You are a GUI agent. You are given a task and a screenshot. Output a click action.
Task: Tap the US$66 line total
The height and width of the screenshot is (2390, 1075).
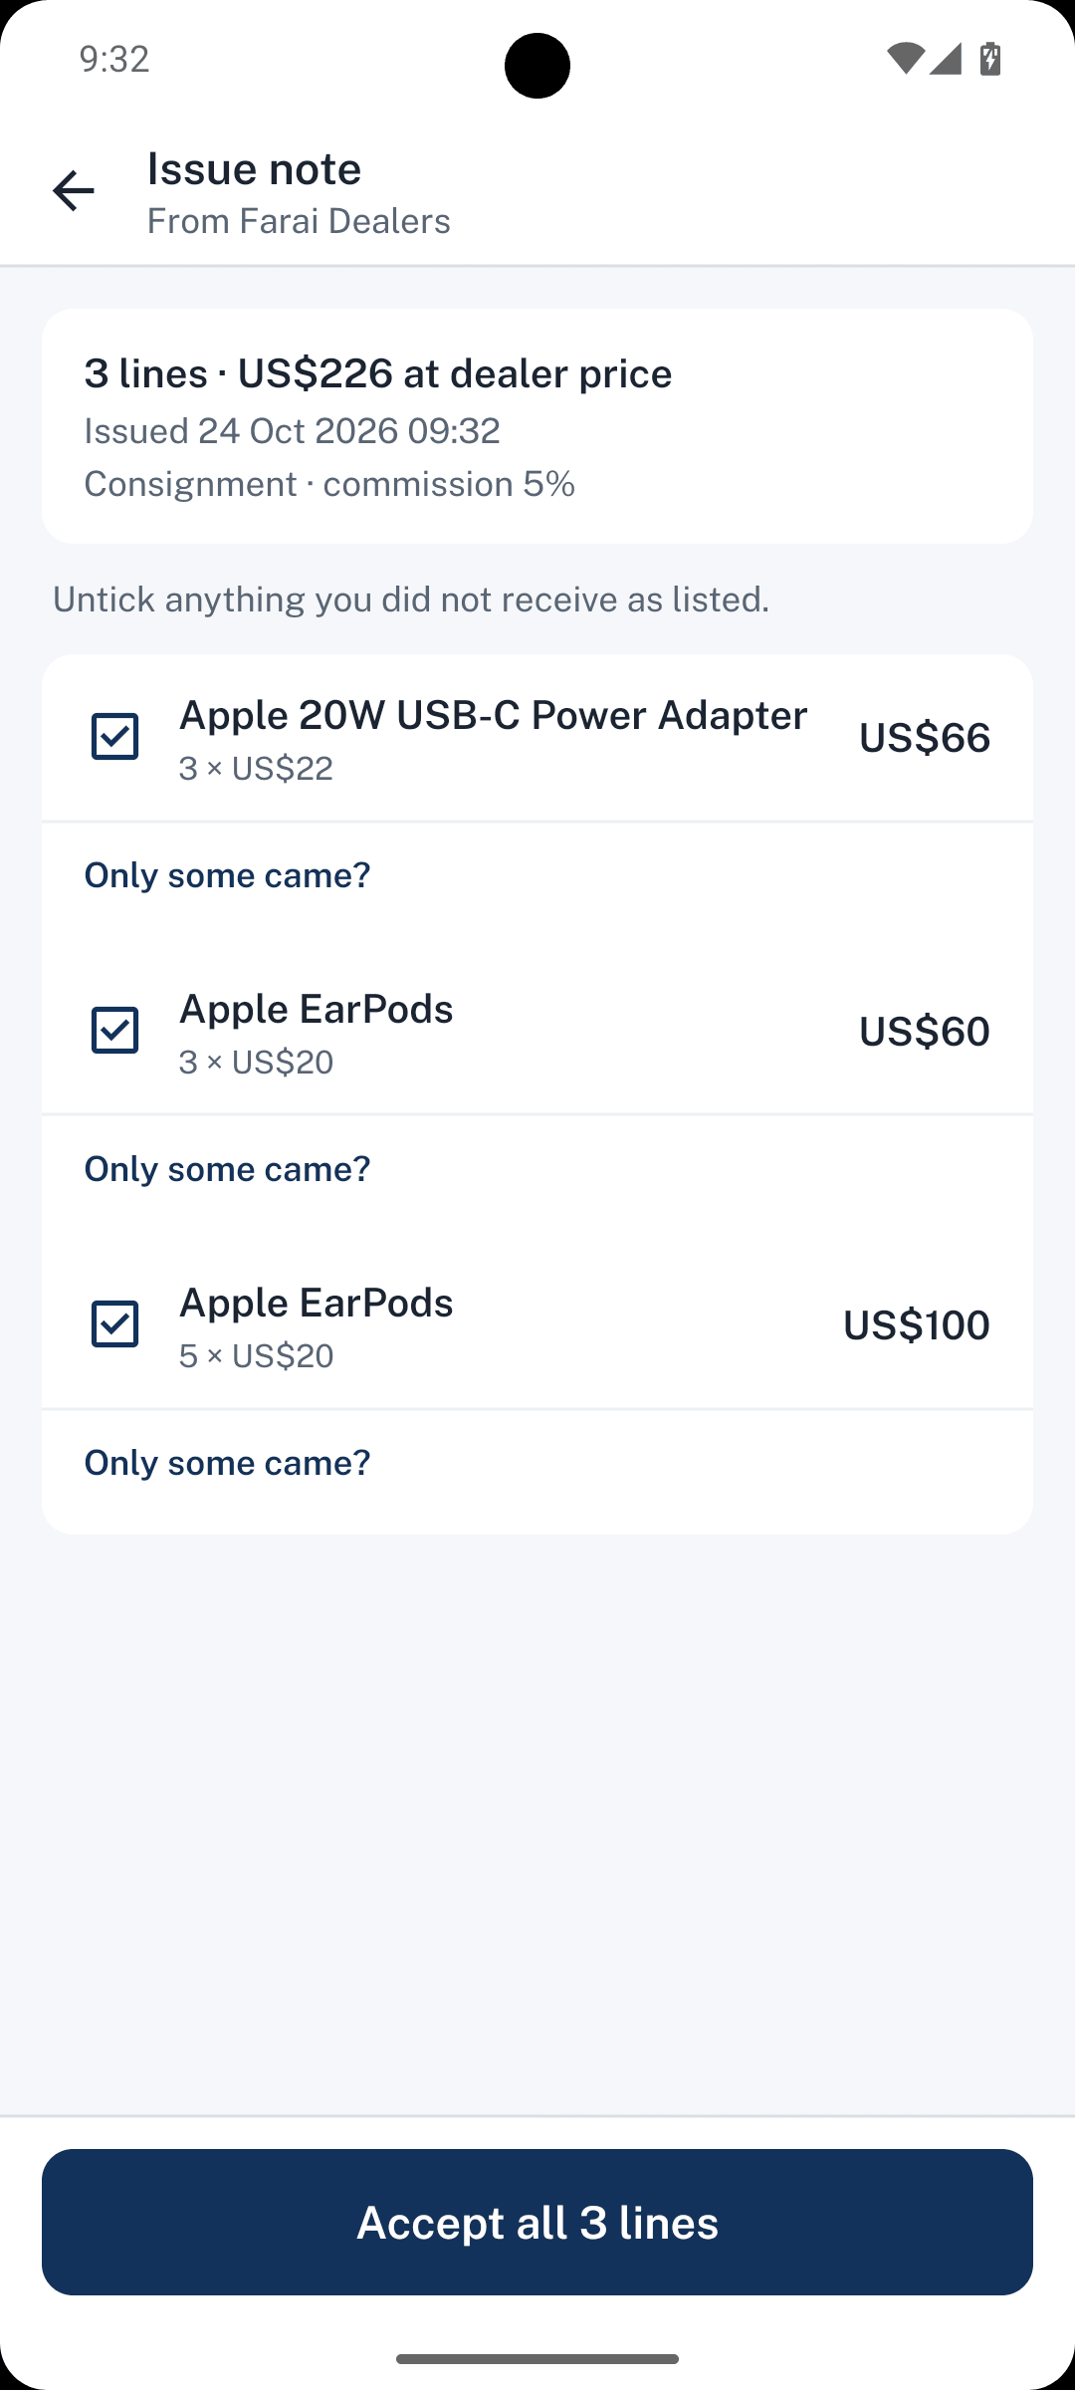click(925, 738)
